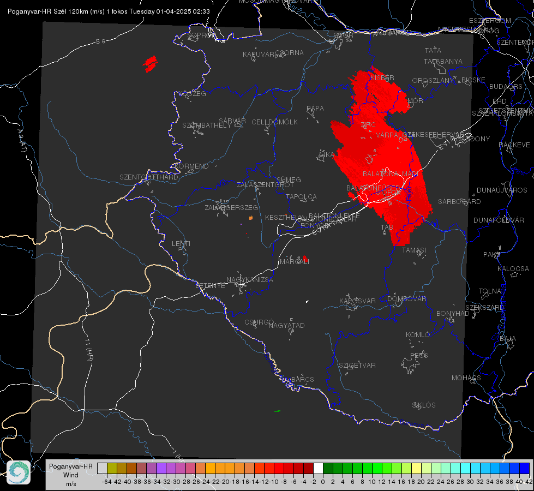Click the TAB town label
Screen dimensions: 534x491
click(387, 227)
